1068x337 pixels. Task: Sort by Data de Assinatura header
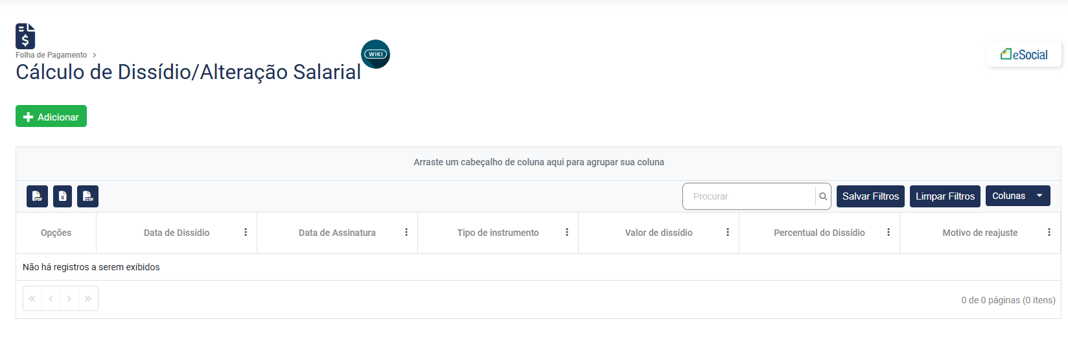pyautogui.click(x=337, y=233)
